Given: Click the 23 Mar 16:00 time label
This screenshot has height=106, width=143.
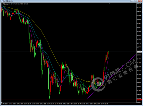Looking at the screenshot, I should click(105, 104).
